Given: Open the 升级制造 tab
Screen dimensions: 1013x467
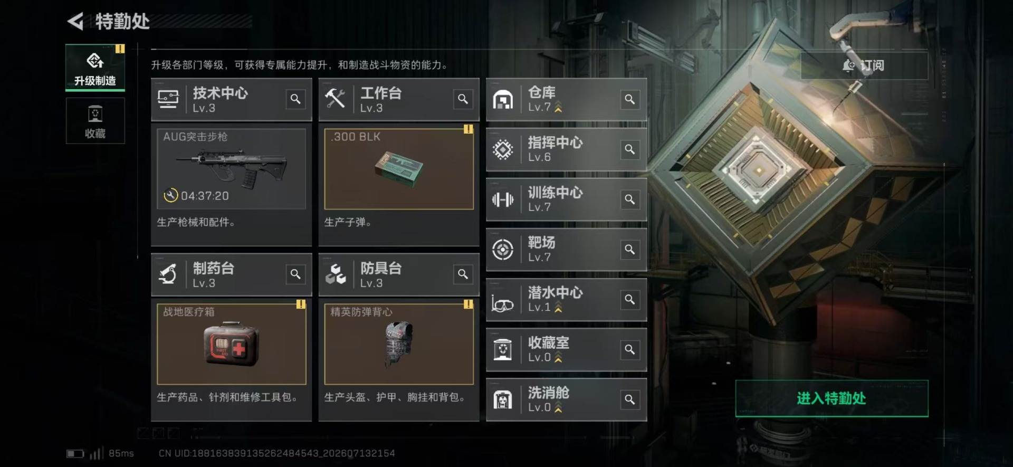Looking at the screenshot, I should tap(95, 68).
